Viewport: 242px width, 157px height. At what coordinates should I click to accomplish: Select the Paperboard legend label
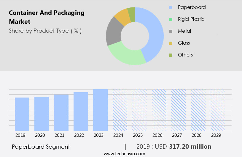tap(192, 7)
